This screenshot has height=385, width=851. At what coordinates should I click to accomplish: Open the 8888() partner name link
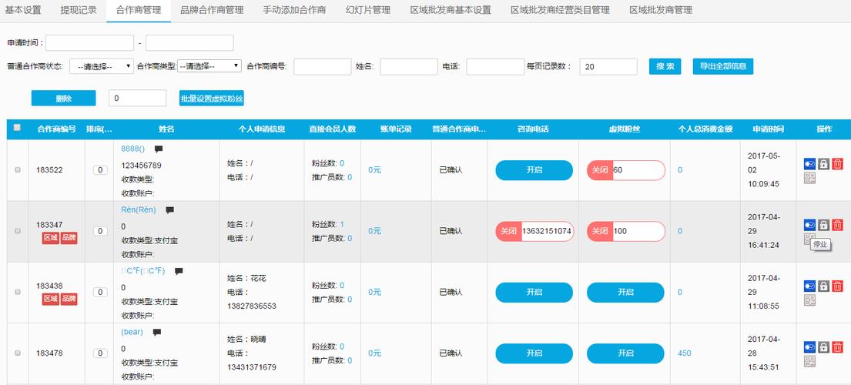pos(133,149)
